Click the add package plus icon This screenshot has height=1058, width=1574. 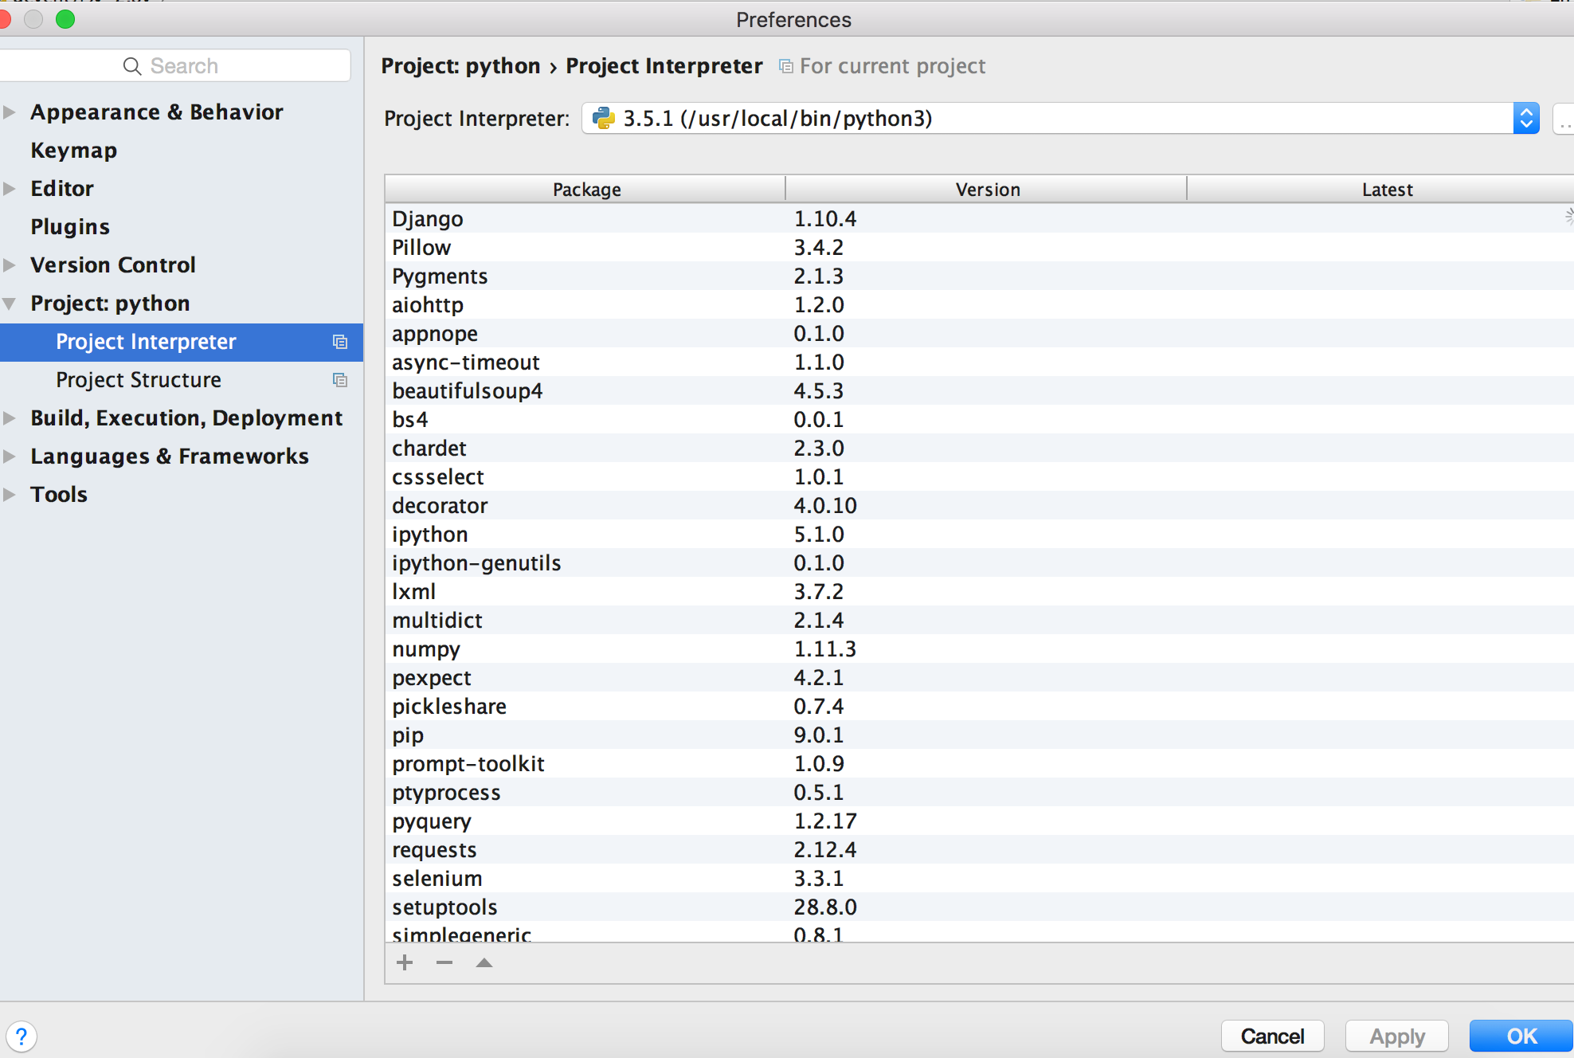tap(405, 962)
